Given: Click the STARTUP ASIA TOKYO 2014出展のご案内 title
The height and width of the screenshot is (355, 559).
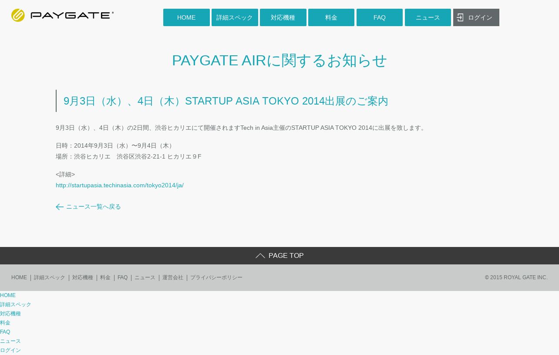Looking at the screenshot, I should pos(226,101).
